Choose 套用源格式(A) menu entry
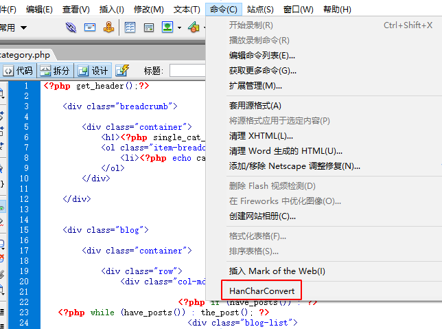 pos(255,106)
